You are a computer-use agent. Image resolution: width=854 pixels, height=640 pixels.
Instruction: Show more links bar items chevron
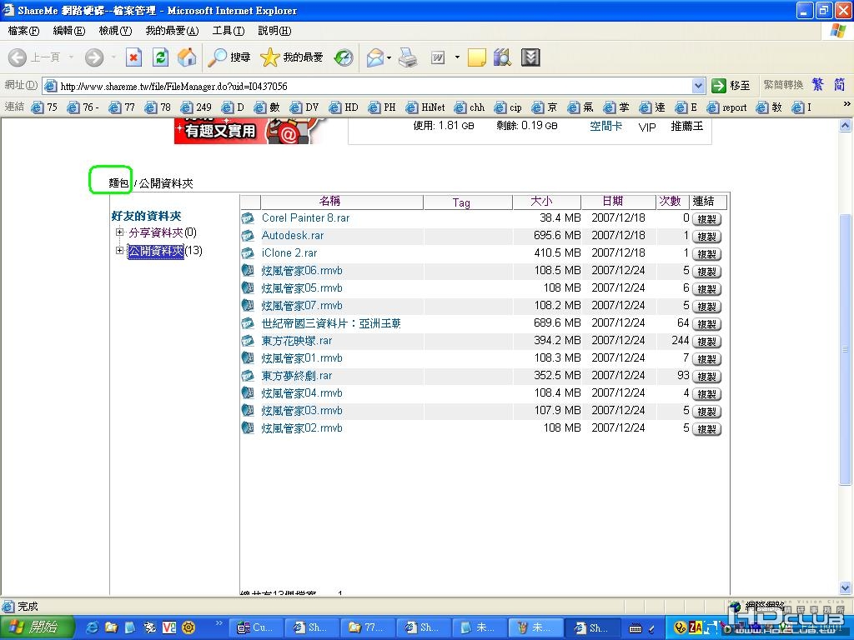[x=846, y=104]
